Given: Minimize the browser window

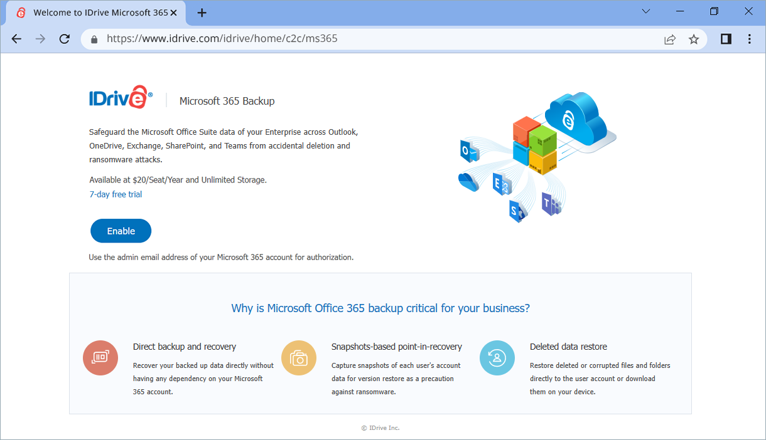Looking at the screenshot, I should 680,11.
